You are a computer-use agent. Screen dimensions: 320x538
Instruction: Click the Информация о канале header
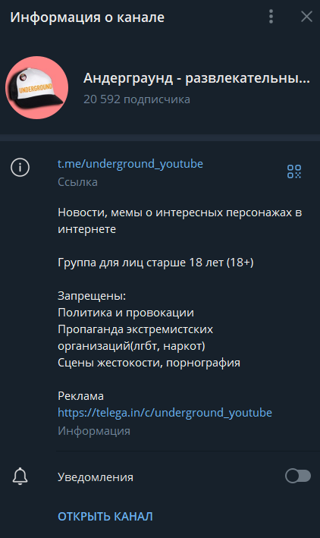(87, 17)
